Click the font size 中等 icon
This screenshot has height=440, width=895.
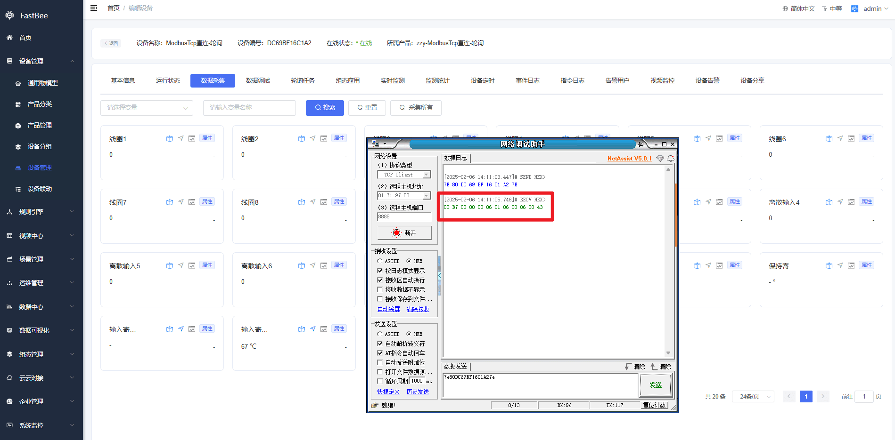pos(825,8)
